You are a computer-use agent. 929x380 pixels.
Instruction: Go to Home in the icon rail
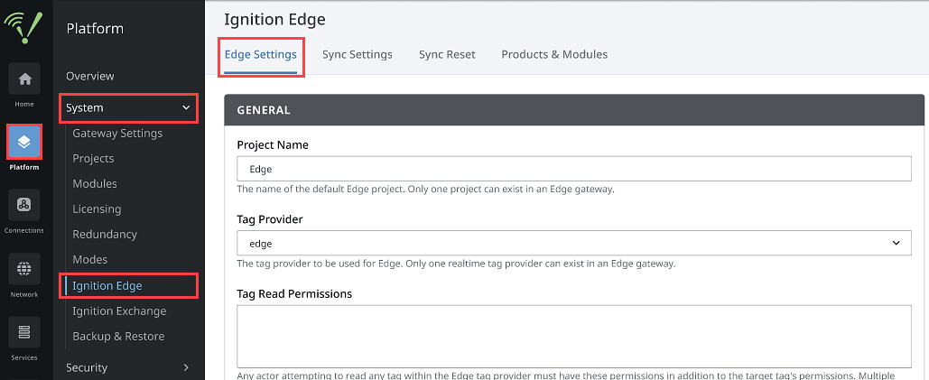24,79
